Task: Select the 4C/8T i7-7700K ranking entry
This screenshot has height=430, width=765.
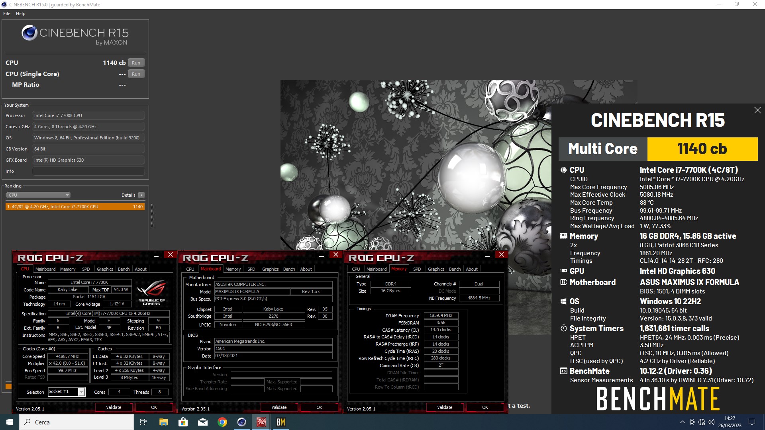Action: [75, 207]
